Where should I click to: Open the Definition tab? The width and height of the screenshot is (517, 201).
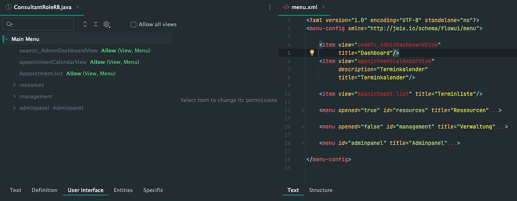click(x=44, y=190)
